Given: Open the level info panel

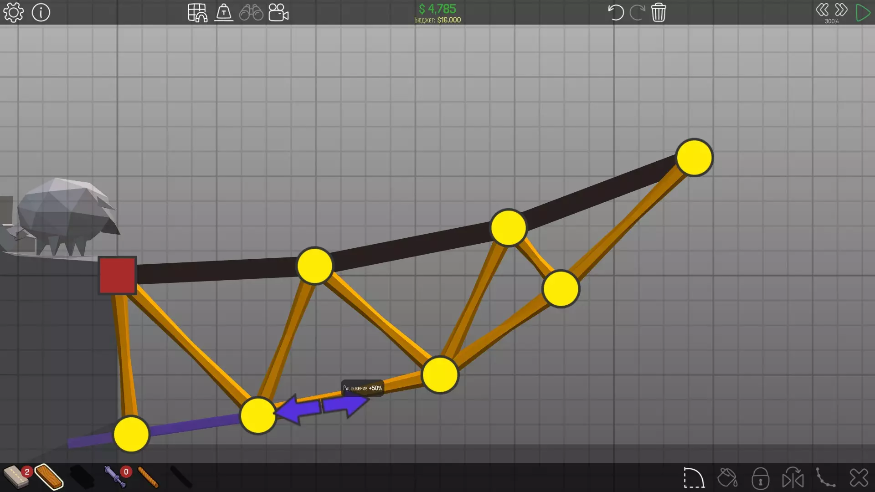Looking at the screenshot, I should pos(41,13).
